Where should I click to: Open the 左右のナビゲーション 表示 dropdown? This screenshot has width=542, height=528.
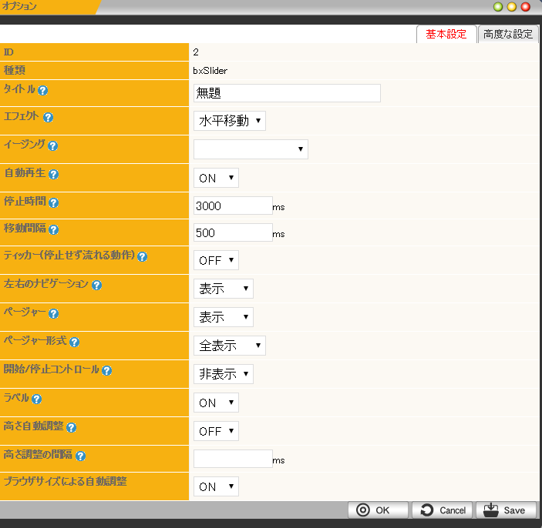coord(224,289)
